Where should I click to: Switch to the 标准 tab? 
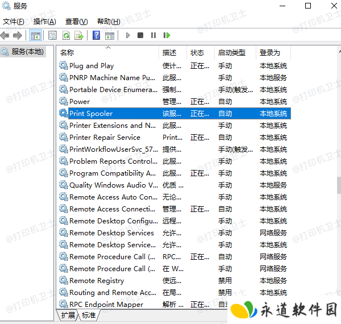click(89, 315)
